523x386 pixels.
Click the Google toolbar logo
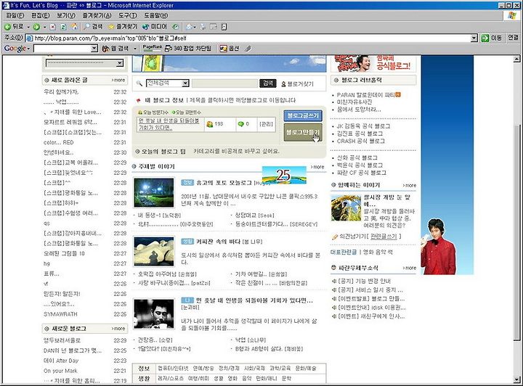[x=15, y=49]
